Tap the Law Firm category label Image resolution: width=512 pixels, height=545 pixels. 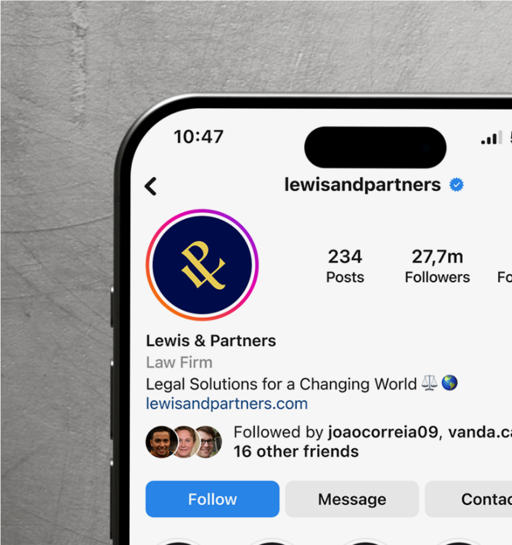[x=179, y=362]
